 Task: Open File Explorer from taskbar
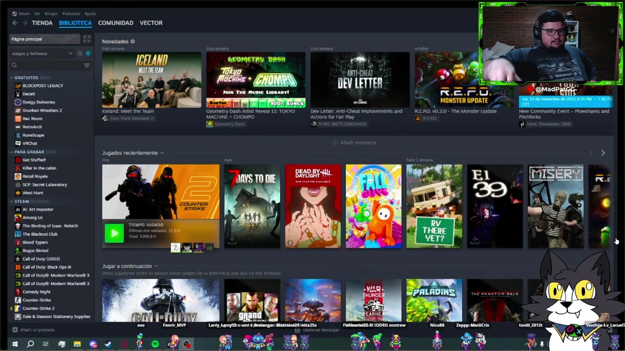coord(77,344)
